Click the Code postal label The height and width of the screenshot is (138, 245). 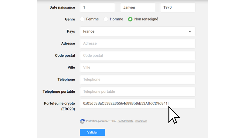point(65,56)
